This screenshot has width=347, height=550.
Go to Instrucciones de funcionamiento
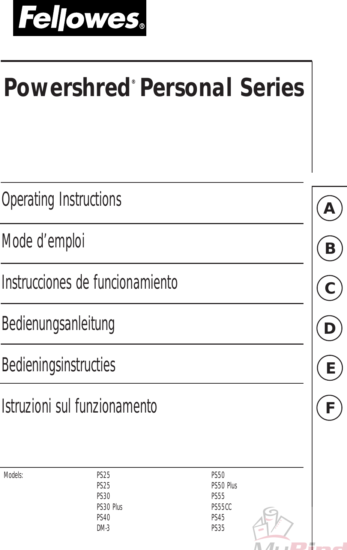click(x=90, y=282)
